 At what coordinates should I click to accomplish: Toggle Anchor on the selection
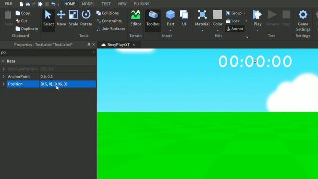pyautogui.click(x=235, y=29)
